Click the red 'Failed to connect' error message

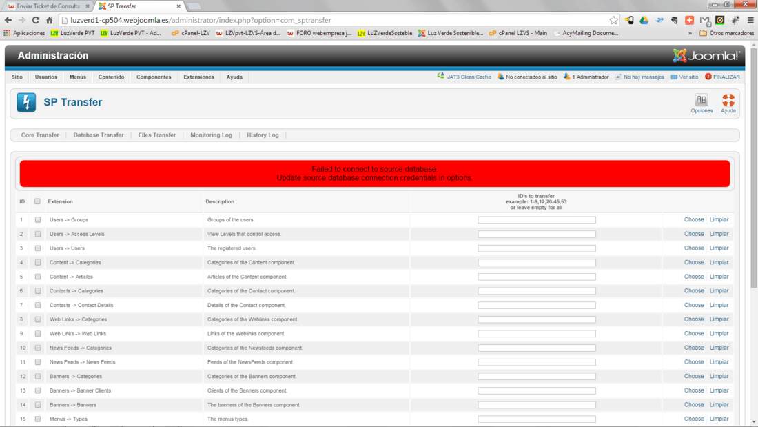pyautogui.click(x=375, y=173)
